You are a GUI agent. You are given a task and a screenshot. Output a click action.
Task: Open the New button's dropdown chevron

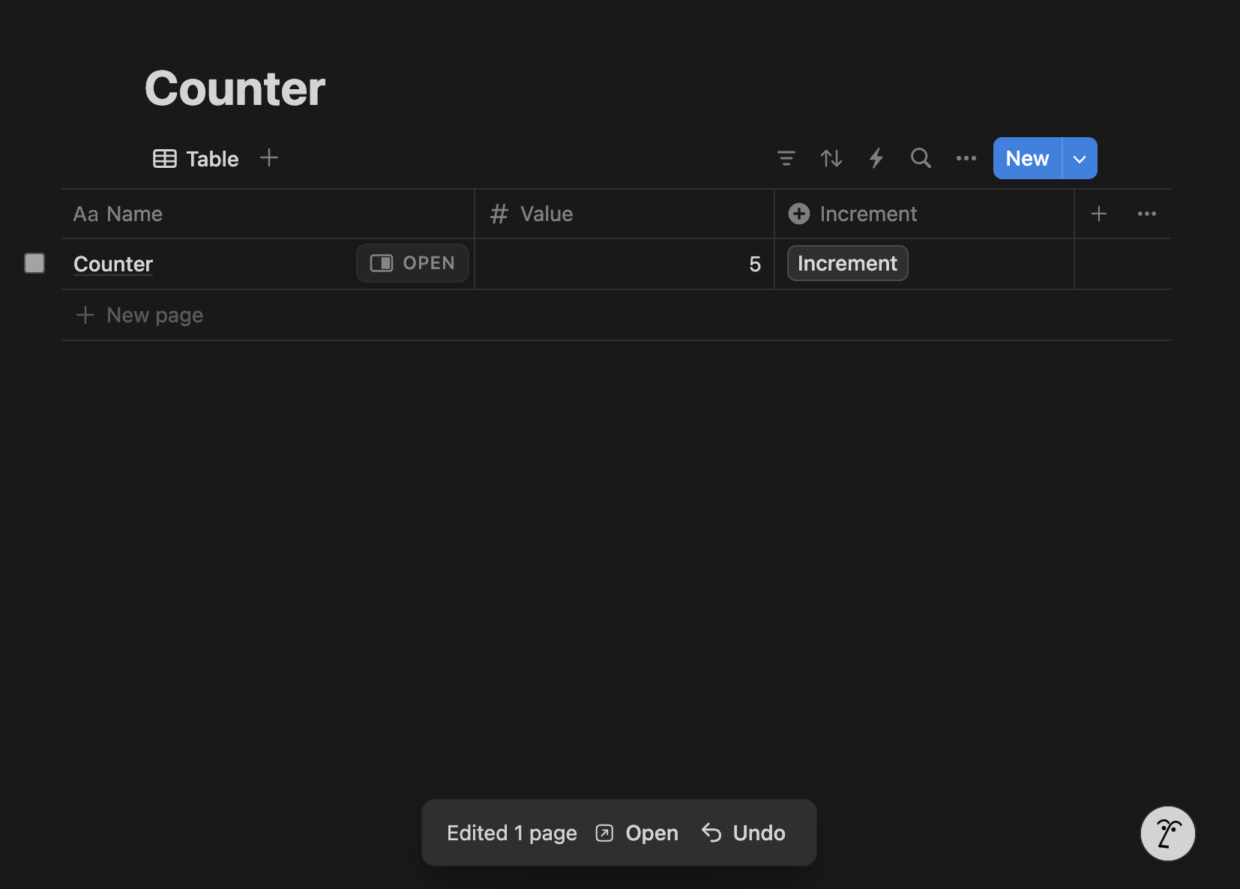(x=1080, y=158)
